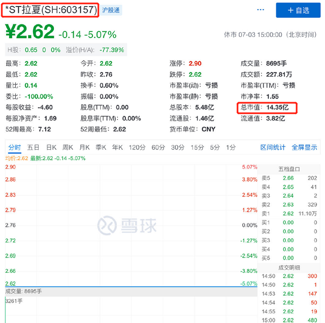Click the 均价:2.62 label above chart
The height and width of the screenshot is (323, 325).
coord(17,158)
